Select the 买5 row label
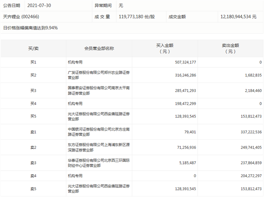 [33, 117]
